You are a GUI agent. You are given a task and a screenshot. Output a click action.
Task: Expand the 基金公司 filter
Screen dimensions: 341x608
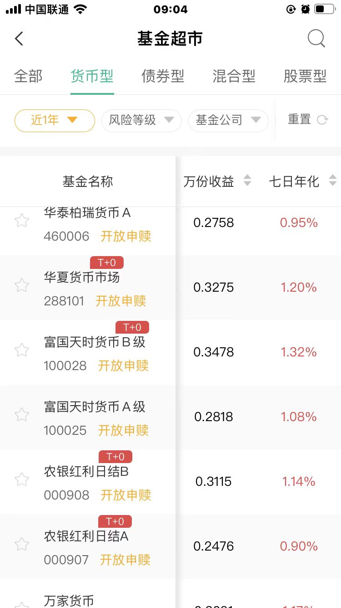coord(228,120)
